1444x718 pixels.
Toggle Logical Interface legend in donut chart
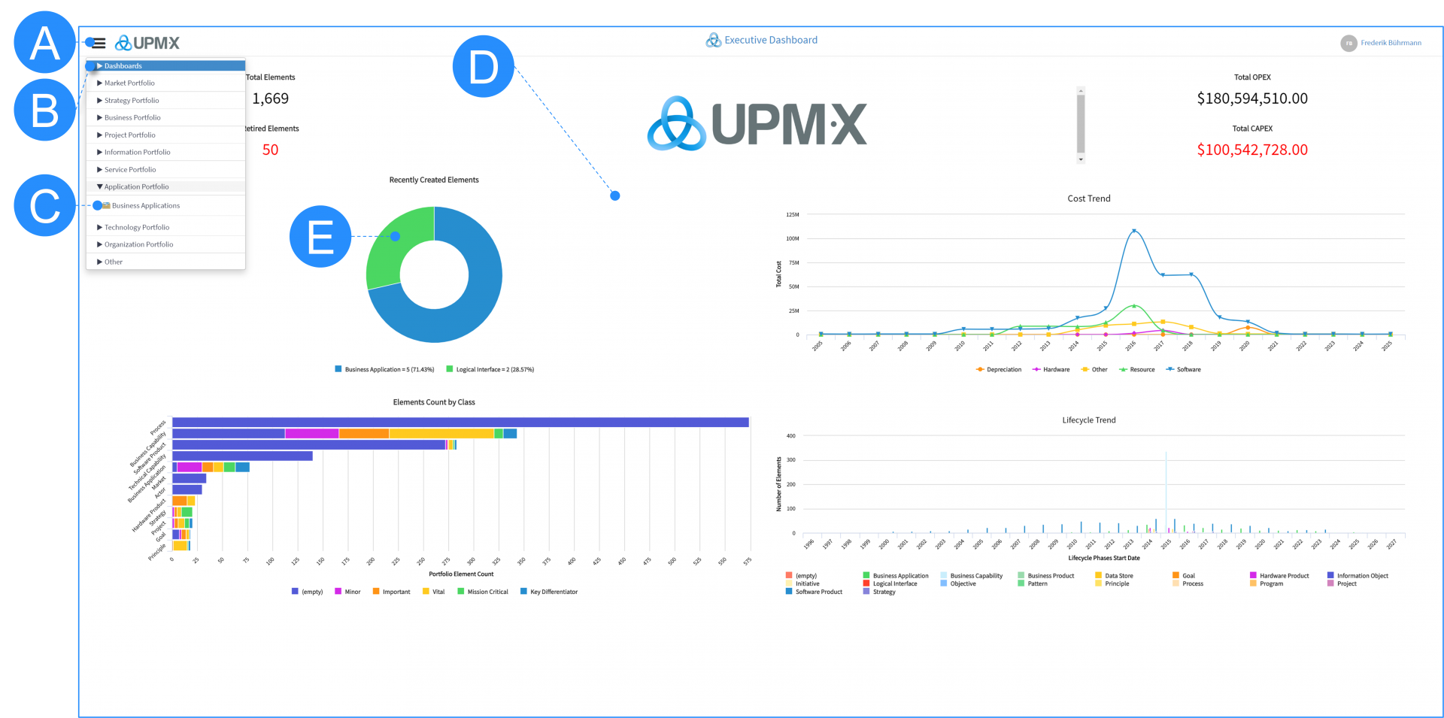click(490, 369)
